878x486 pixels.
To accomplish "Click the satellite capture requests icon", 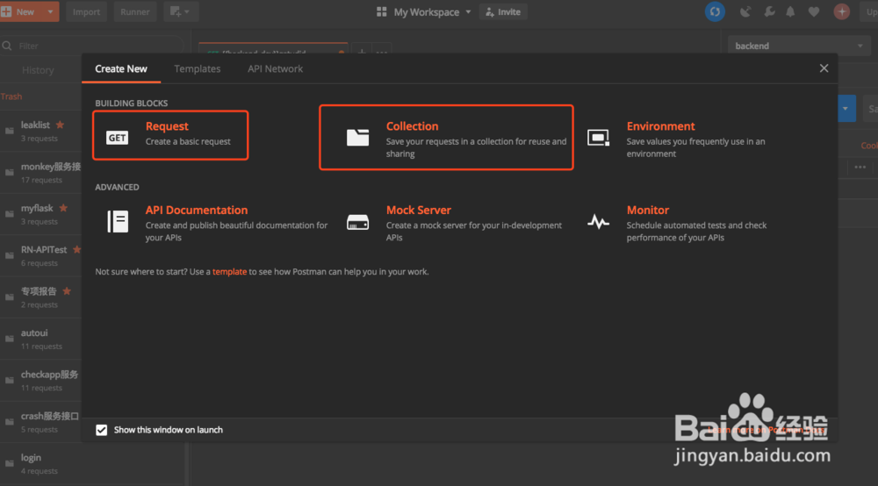I will 745,11.
